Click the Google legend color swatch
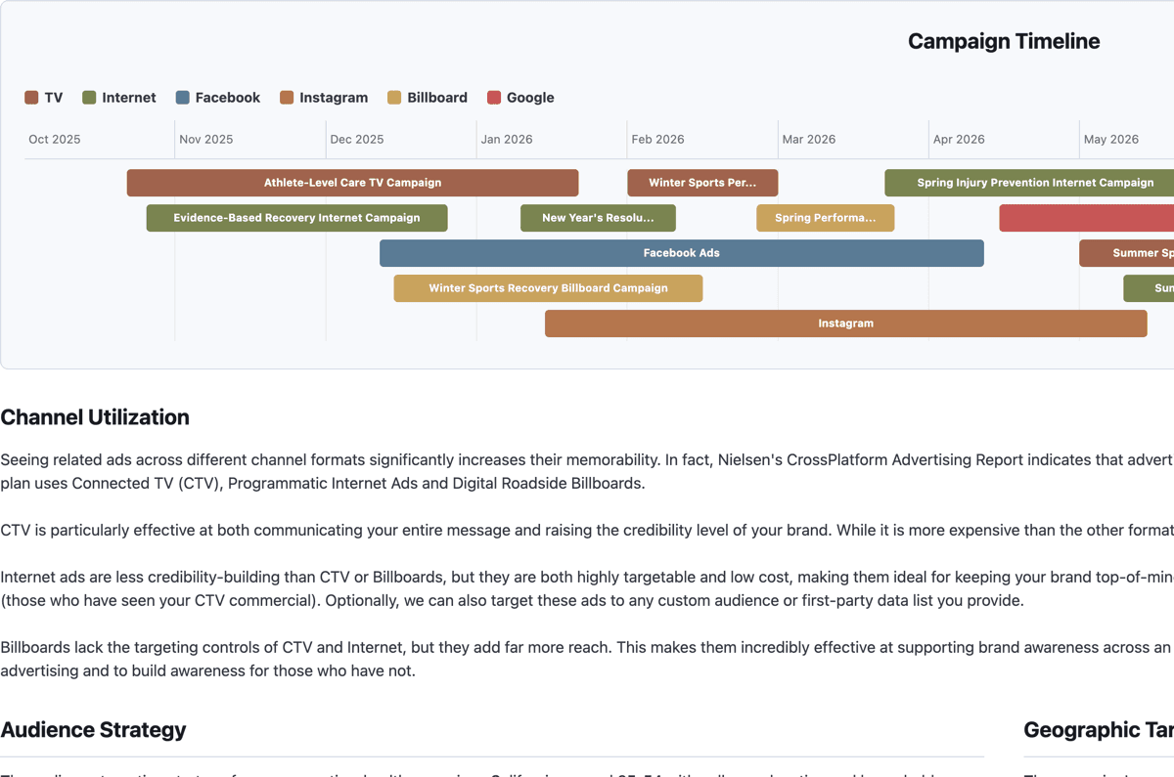 pos(494,98)
